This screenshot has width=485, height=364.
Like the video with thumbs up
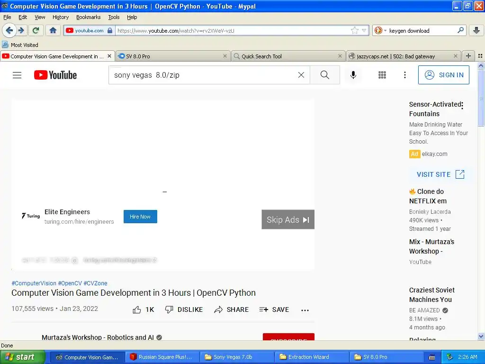point(143,309)
